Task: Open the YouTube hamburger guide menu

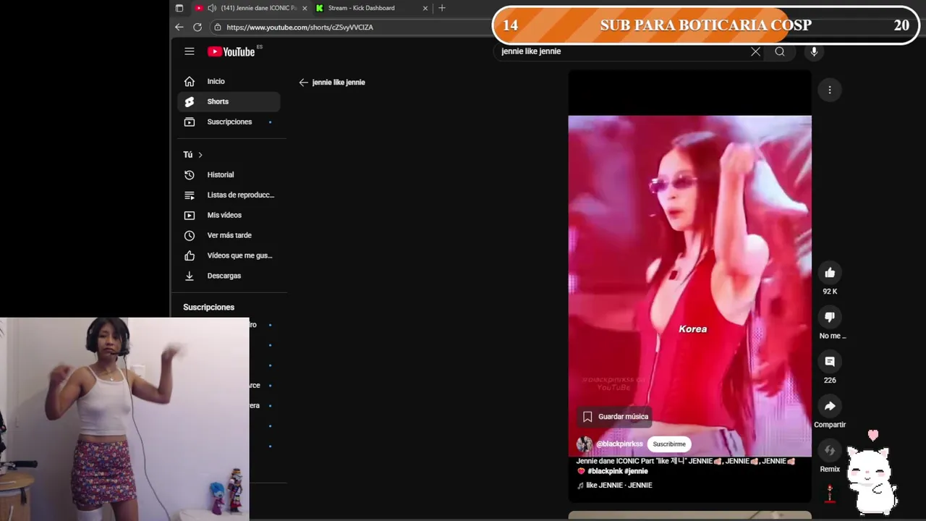Action: [x=189, y=51]
